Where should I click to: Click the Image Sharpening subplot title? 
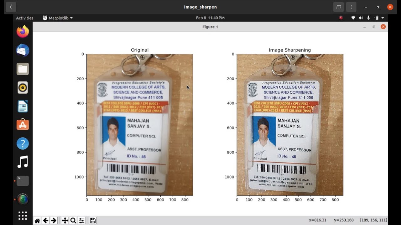coord(290,50)
